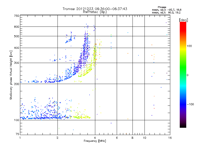This screenshot has width=200, height=150.
Task: Click the x-axis tick label '8'
Action: tap(132, 138)
